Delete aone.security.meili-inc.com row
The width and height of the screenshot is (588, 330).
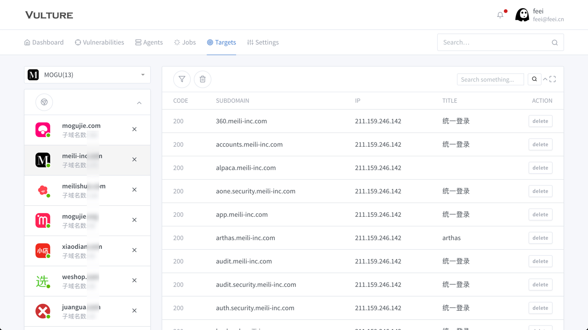click(540, 191)
